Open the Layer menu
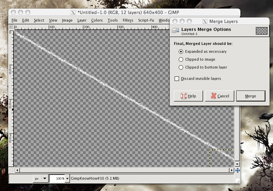Image resolution: width=273 pixels, height=191 pixels. point(82,20)
